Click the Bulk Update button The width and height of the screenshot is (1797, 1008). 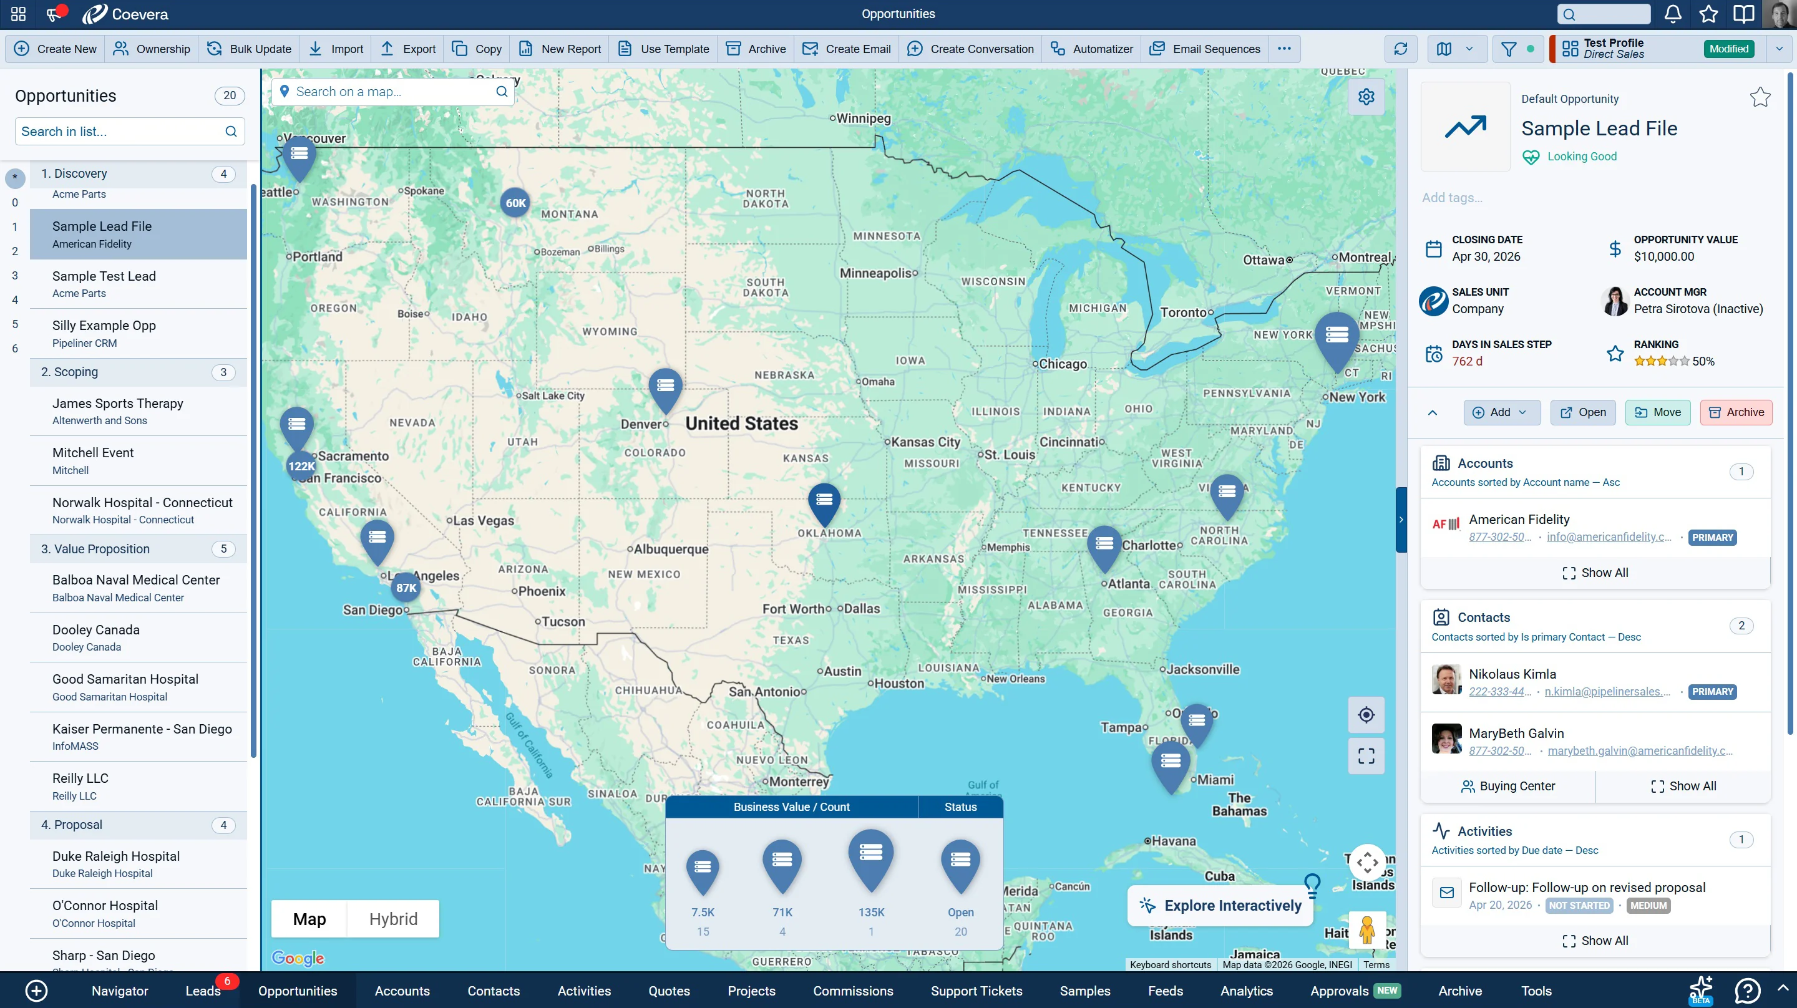[x=249, y=49]
